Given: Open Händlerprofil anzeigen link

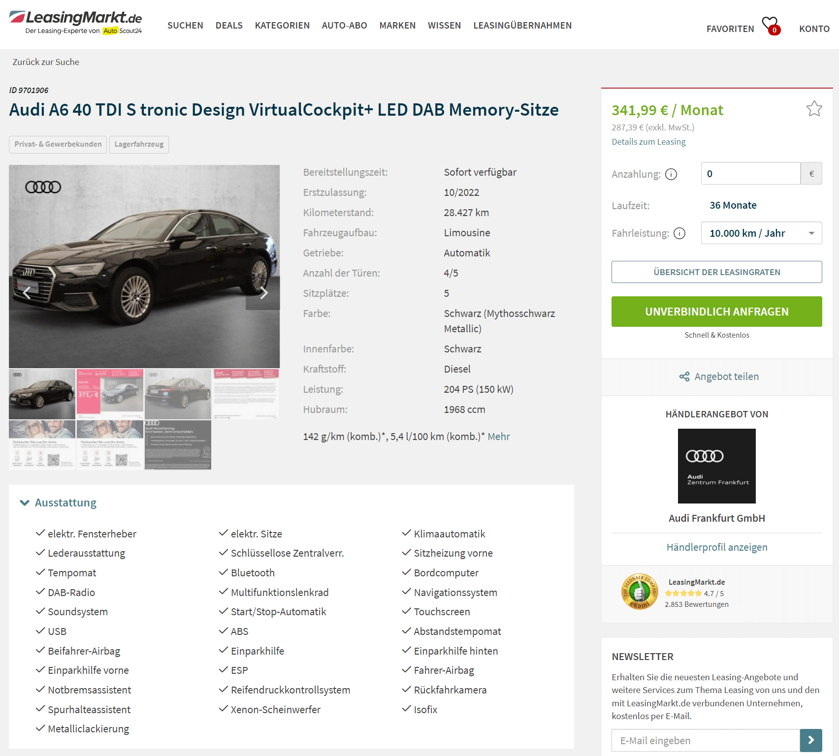Looking at the screenshot, I should (x=717, y=547).
